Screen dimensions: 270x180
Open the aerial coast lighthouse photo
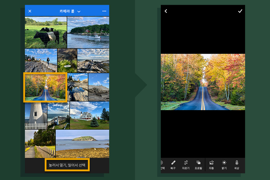tap(58, 115)
